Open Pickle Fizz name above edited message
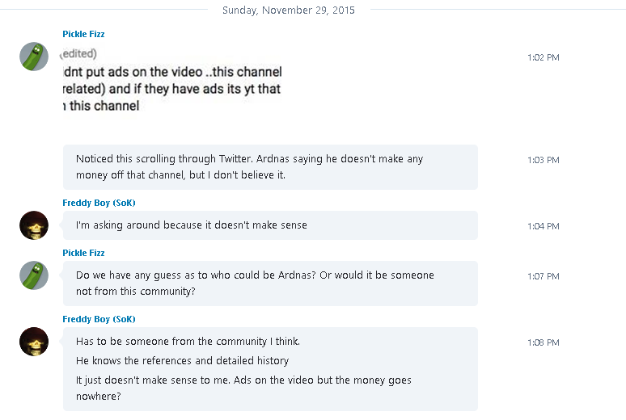 (x=83, y=34)
